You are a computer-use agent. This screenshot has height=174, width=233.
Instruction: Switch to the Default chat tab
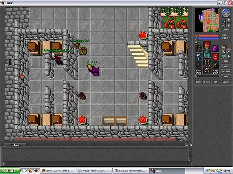pos(15,145)
